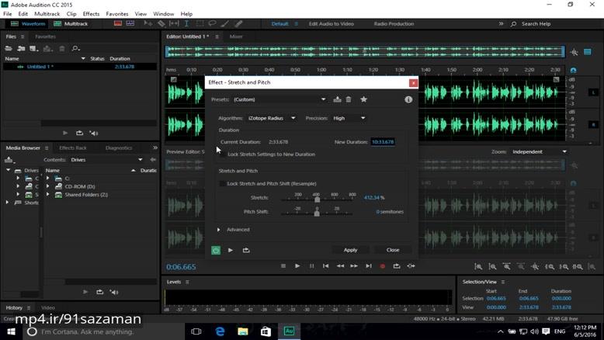Open Algorithm dropdown iZotope Radius

pos(272,118)
